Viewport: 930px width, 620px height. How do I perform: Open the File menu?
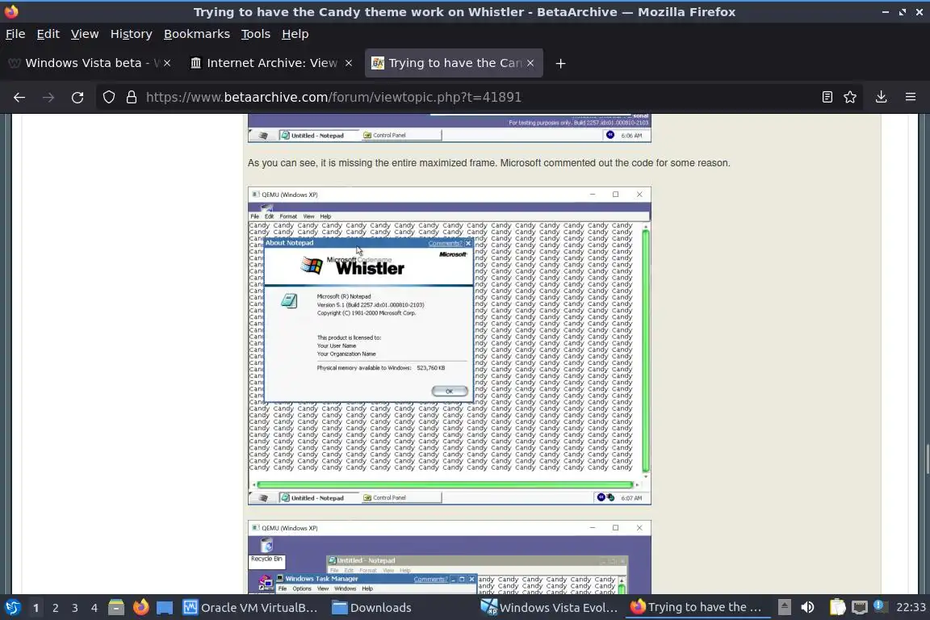pos(15,34)
